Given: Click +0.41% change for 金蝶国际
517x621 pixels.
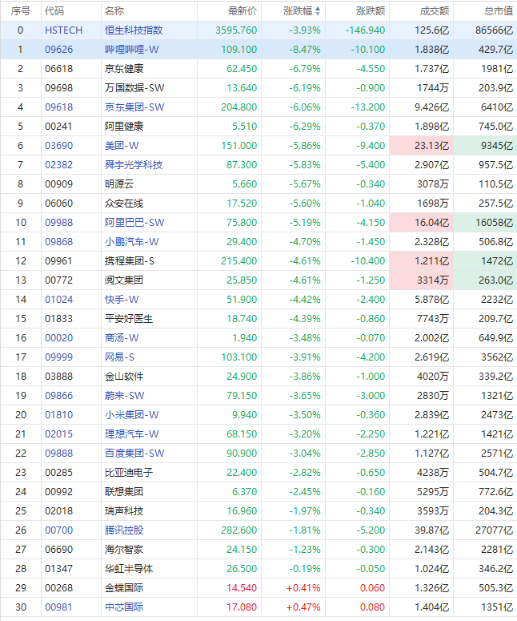Looking at the screenshot, I should pos(303,588).
